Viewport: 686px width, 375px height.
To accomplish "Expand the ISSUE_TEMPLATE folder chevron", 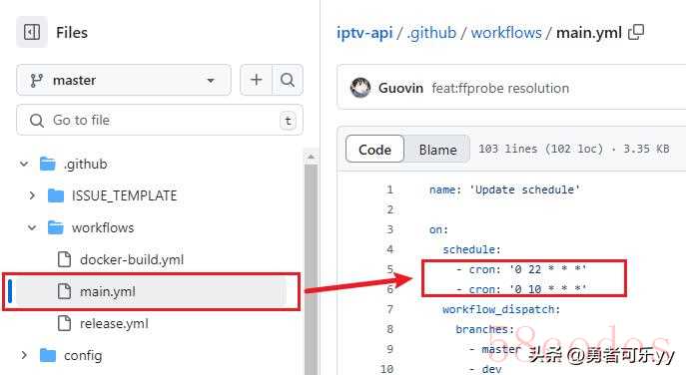I will 32,195.
